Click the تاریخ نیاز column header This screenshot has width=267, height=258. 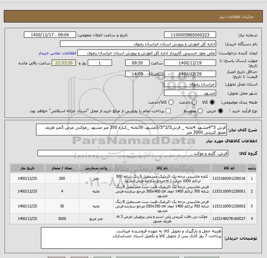coord(27,168)
